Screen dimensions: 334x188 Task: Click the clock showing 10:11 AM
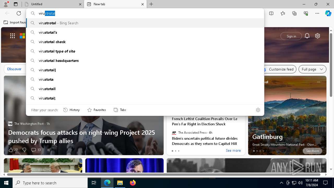pyautogui.click(x=312, y=183)
